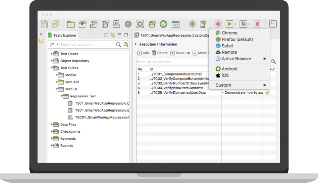Click the Move Up button
The height and width of the screenshot is (183, 318).
tap(180, 53)
